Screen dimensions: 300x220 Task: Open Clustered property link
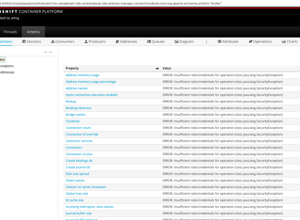[x=72, y=121]
